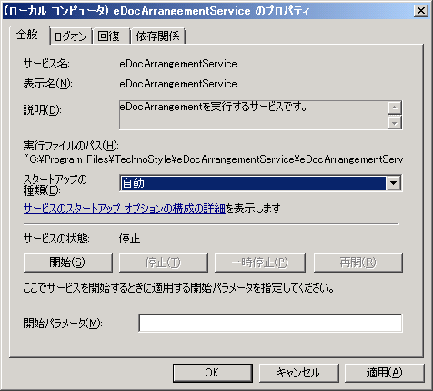The width and height of the screenshot is (433, 391).
Task: Dismiss the dialog with キャンセル
Action: (x=298, y=373)
